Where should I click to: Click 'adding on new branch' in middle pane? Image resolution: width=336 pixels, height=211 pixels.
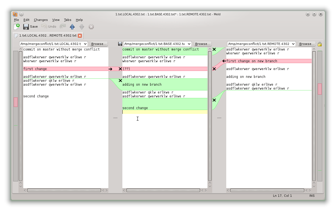click(142, 85)
